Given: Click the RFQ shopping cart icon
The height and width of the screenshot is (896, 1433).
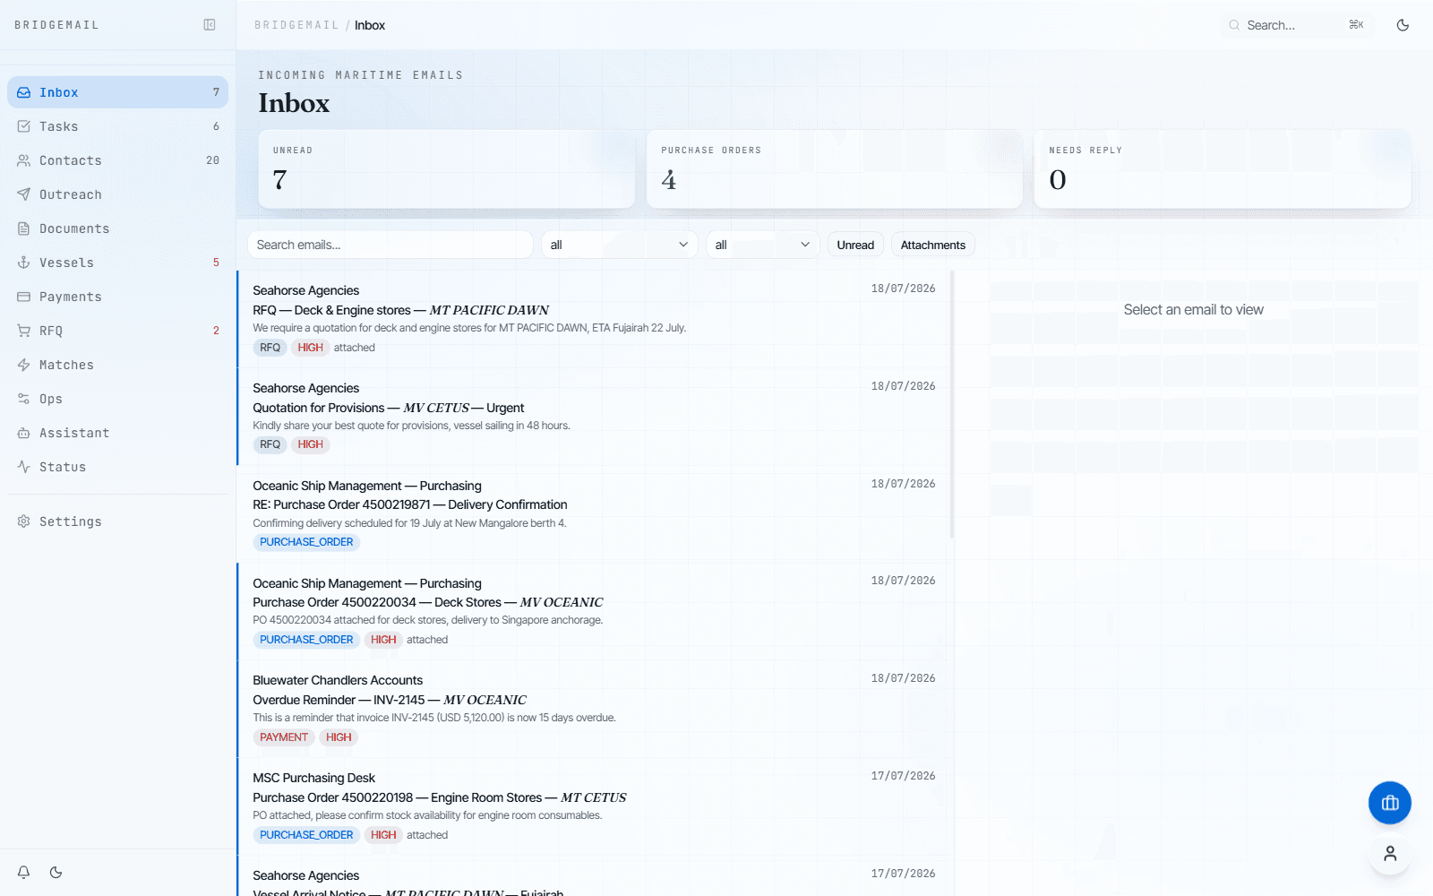Looking at the screenshot, I should click(x=24, y=331).
